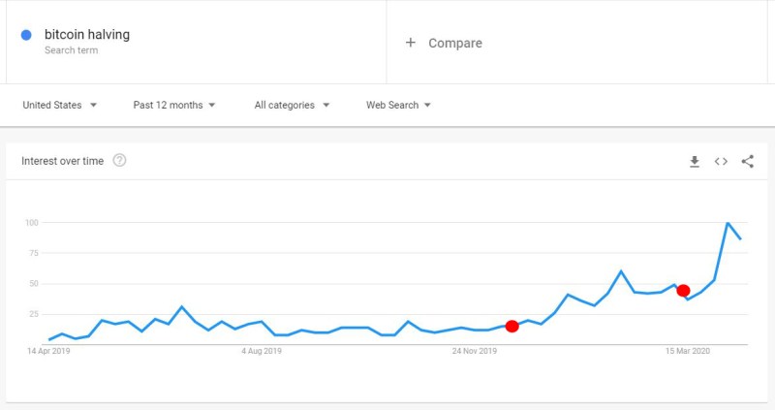Expand the Past 12 months dropdown
775x410 pixels.
coord(174,105)
